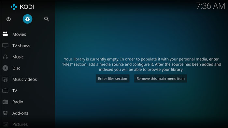
Task: Click the Add-ons box icon
Action: [x=6, y=113]
